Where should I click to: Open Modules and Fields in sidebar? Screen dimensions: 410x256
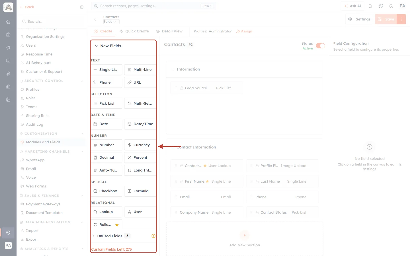pyautogui.click(x=52, y=142)
